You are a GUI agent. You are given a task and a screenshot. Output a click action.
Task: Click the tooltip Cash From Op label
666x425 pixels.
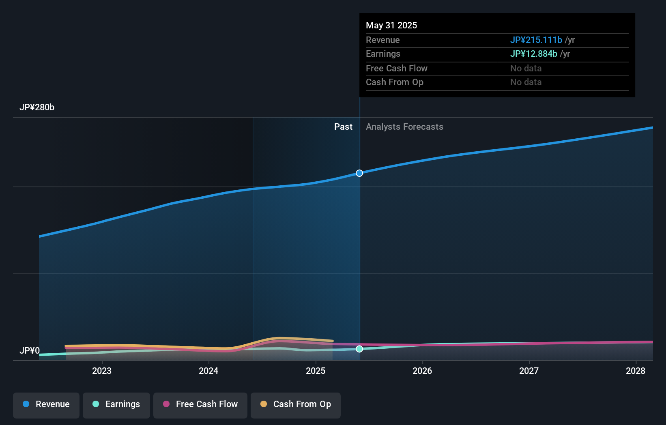coord(395,82)
